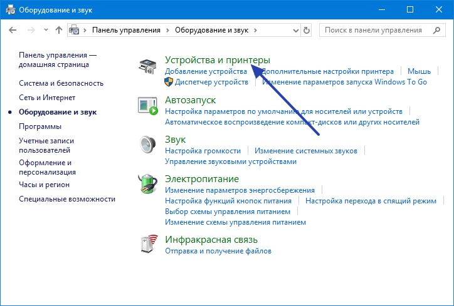
Task: Go to Control Panel home page link
Action: point(58,60)
